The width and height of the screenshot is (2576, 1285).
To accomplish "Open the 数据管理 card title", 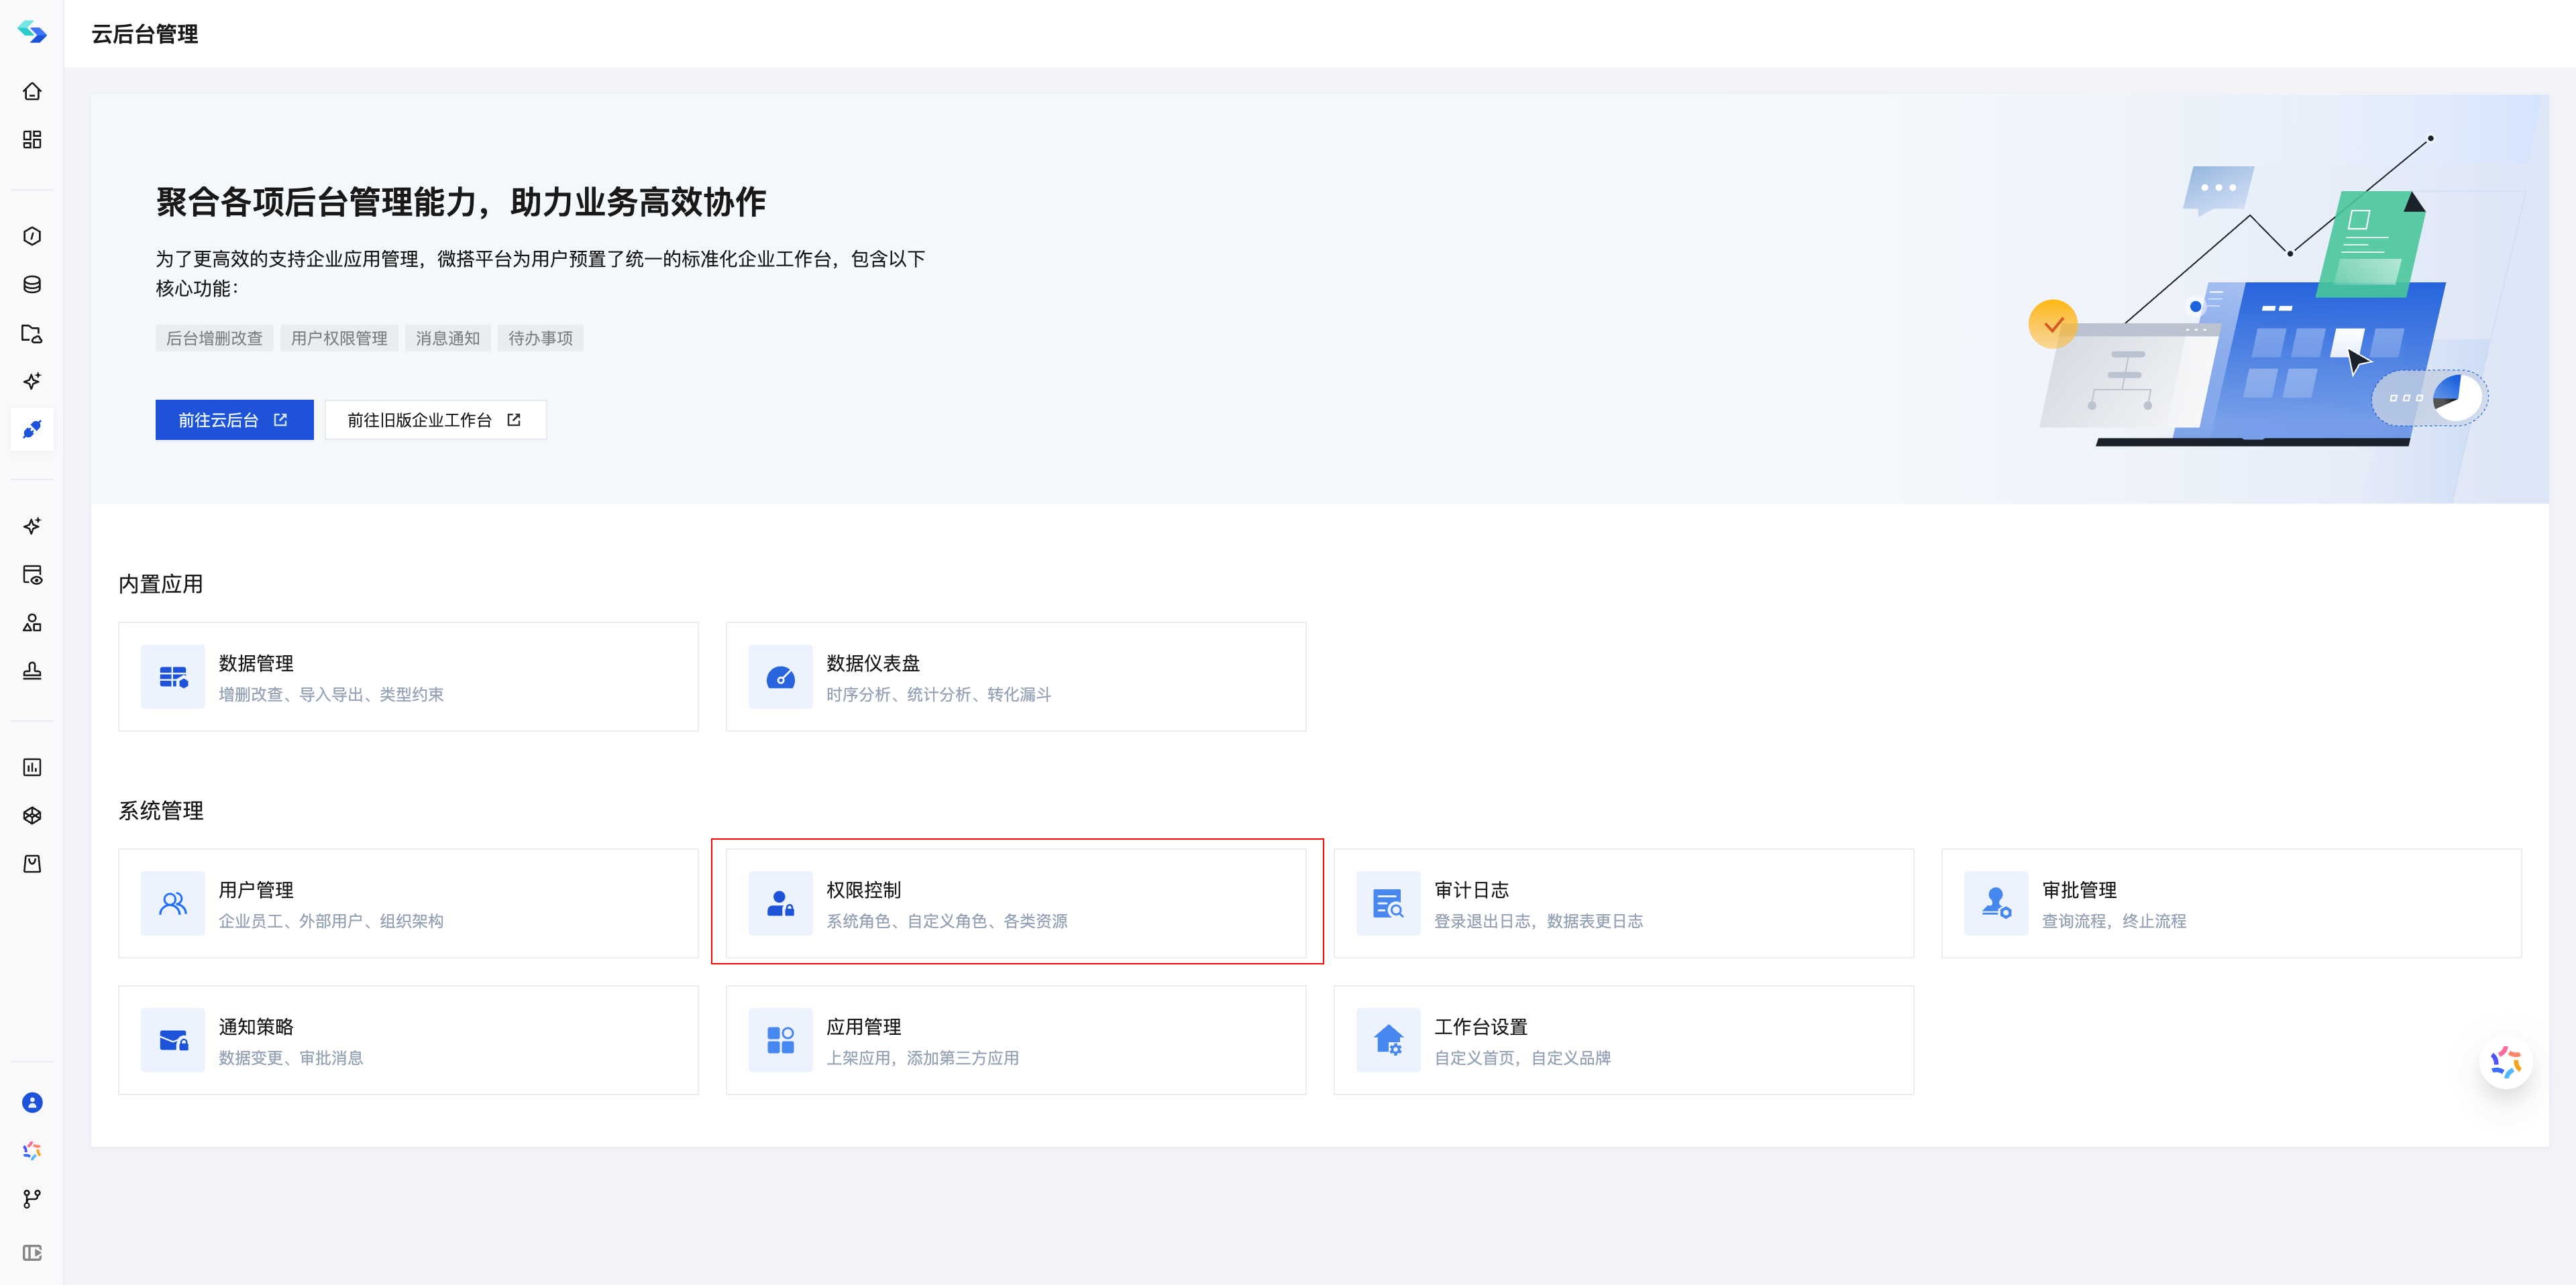I will click(x=256, y=663).
